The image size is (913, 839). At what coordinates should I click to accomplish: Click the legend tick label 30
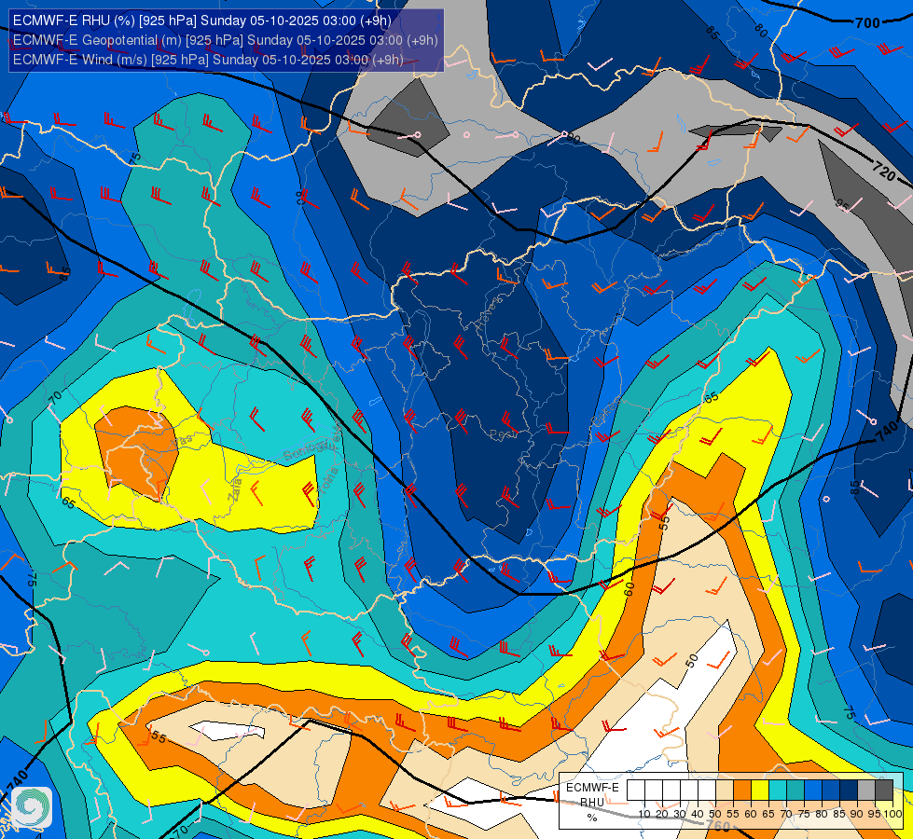pos(680,814)
